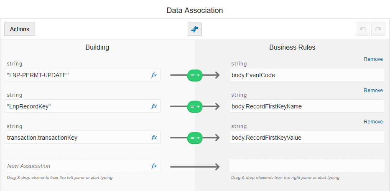
Task: Remove the body.RecordFirstKeyValue association
Action: (373, 122)
